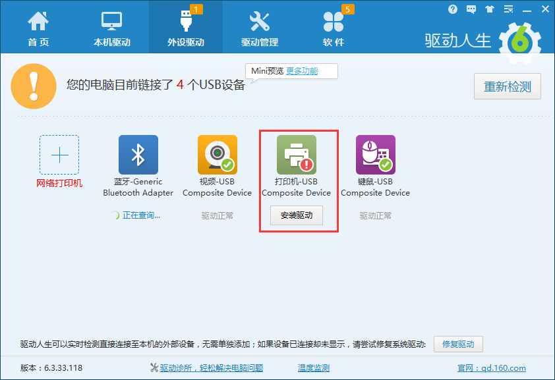Visit official site qd.160.com link
The height and width of the screenshot is (380, 555).
(492, 368)
